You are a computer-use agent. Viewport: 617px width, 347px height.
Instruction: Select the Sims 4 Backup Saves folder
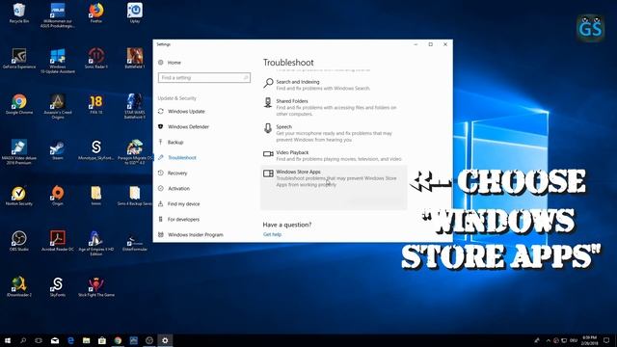click(x=135, y=195)
